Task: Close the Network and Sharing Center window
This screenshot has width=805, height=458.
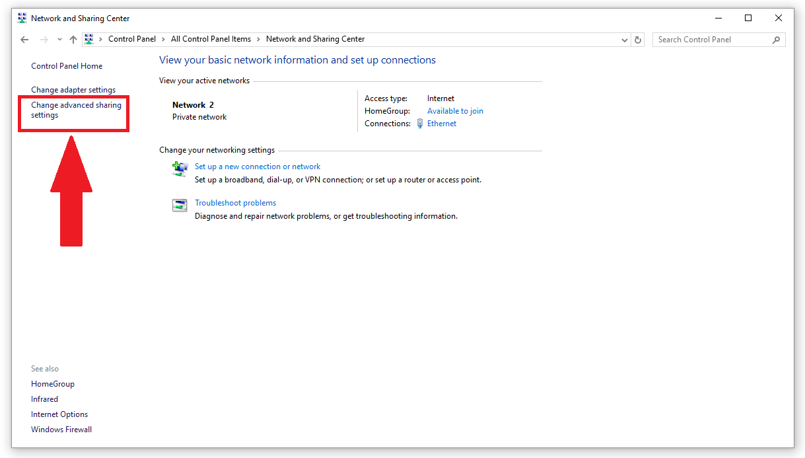Action: pos(779,19)
